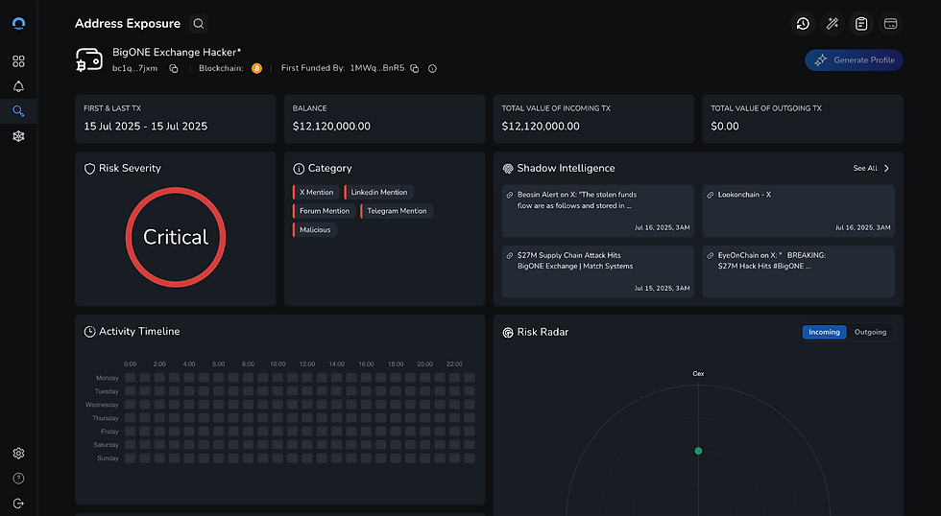Image resolution: width=941 pixels, height=516 pixels.
Task: Open the network graph icon in sidebar
Action: (18, 136)
